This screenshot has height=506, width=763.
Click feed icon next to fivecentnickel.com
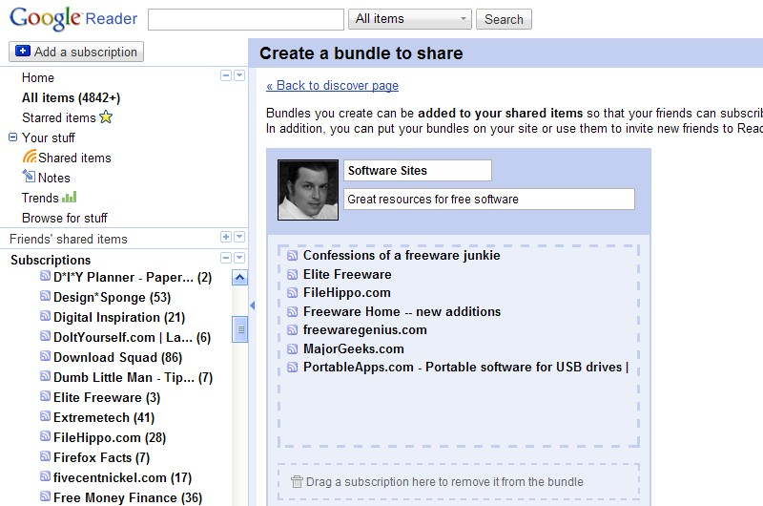[45, 476]
